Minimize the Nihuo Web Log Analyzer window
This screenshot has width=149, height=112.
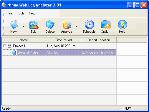130,5
